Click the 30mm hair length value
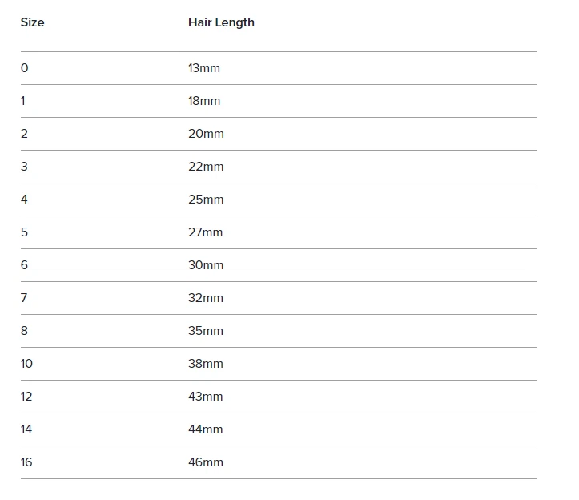The image size is (579, 500). 206,265
